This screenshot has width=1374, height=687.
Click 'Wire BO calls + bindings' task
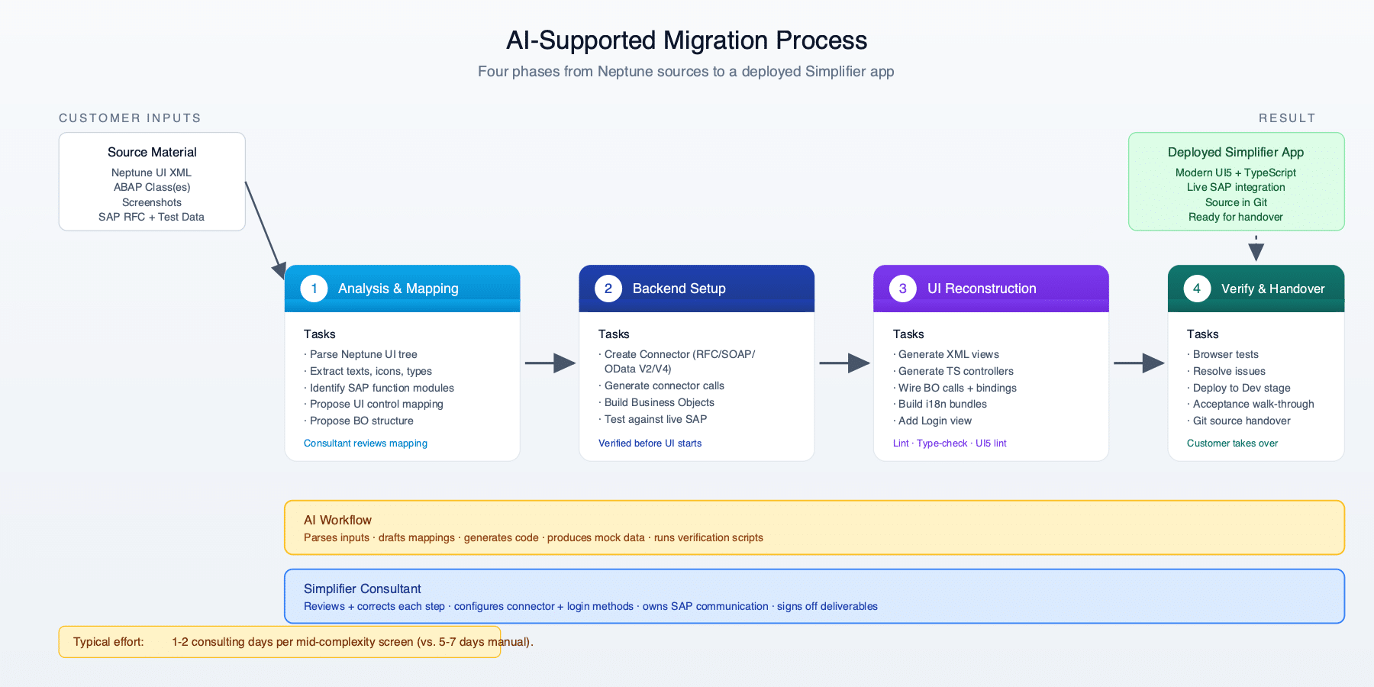[955, 388]
